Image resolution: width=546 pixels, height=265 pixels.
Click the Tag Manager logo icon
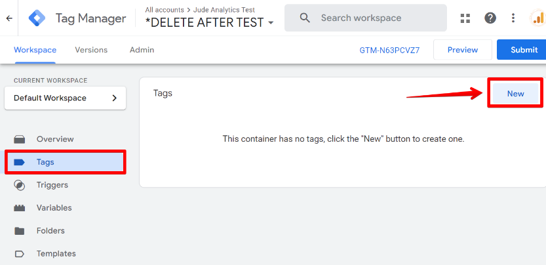[38, 18]
